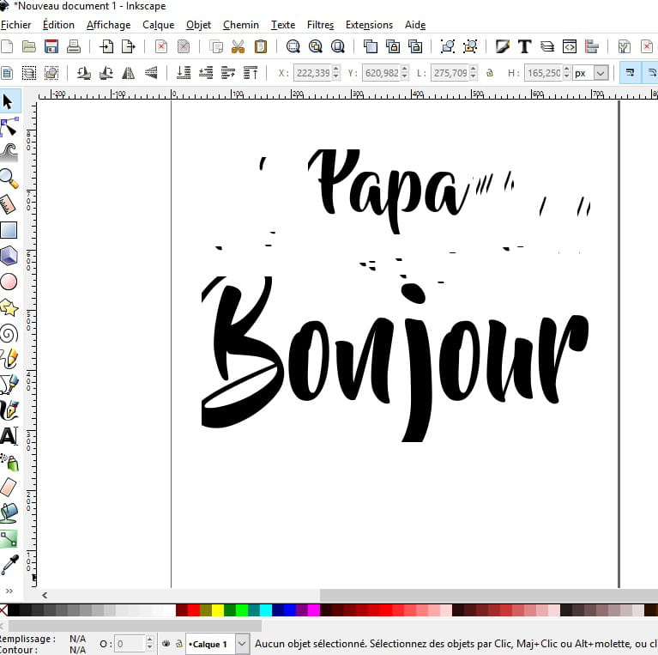The height and width of the screenshot is (655, 658).
Task: Open the Objet menu
Action: (x=198, y=25)
